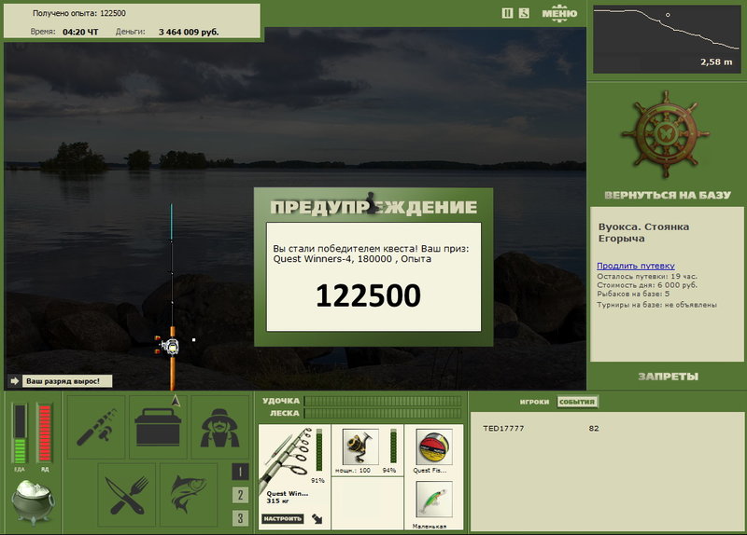This screenshot has height=535, width=747.
Task: Select rod slot 2
Action: point(240,495)
